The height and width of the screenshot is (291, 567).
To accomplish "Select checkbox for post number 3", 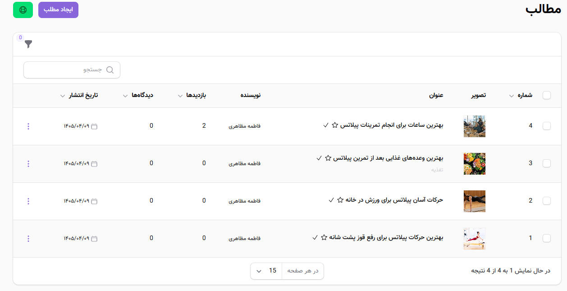I will click(x=547, y=164).
